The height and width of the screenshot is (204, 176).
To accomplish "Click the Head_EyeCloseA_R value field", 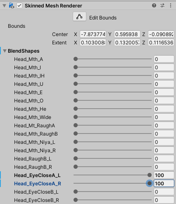I will 164,183.
